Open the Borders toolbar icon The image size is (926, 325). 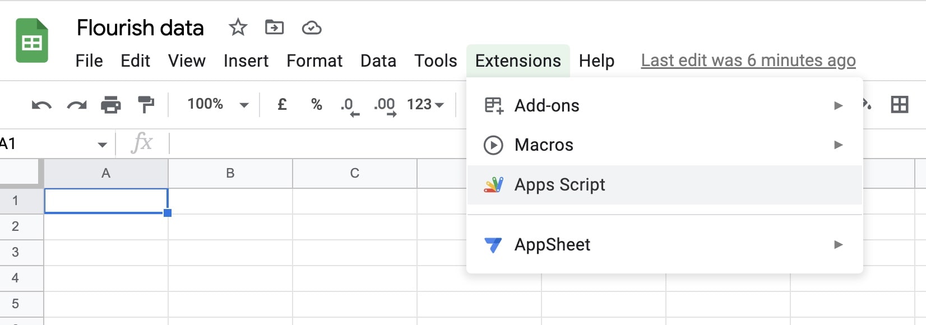click(900, 104)
